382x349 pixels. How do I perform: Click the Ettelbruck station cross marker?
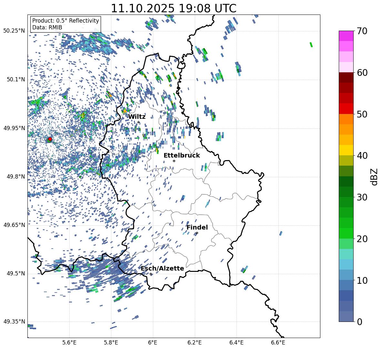click(x=174, y=161)
